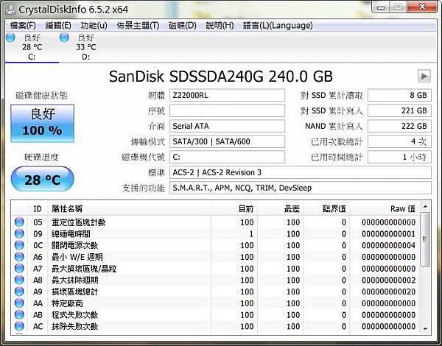
Task: Click the 222 GB NAND writes value
Action: (x=399, y=126)
